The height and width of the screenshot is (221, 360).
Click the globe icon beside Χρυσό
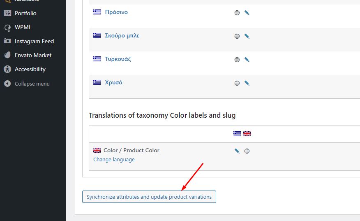(x=237, y=83)
